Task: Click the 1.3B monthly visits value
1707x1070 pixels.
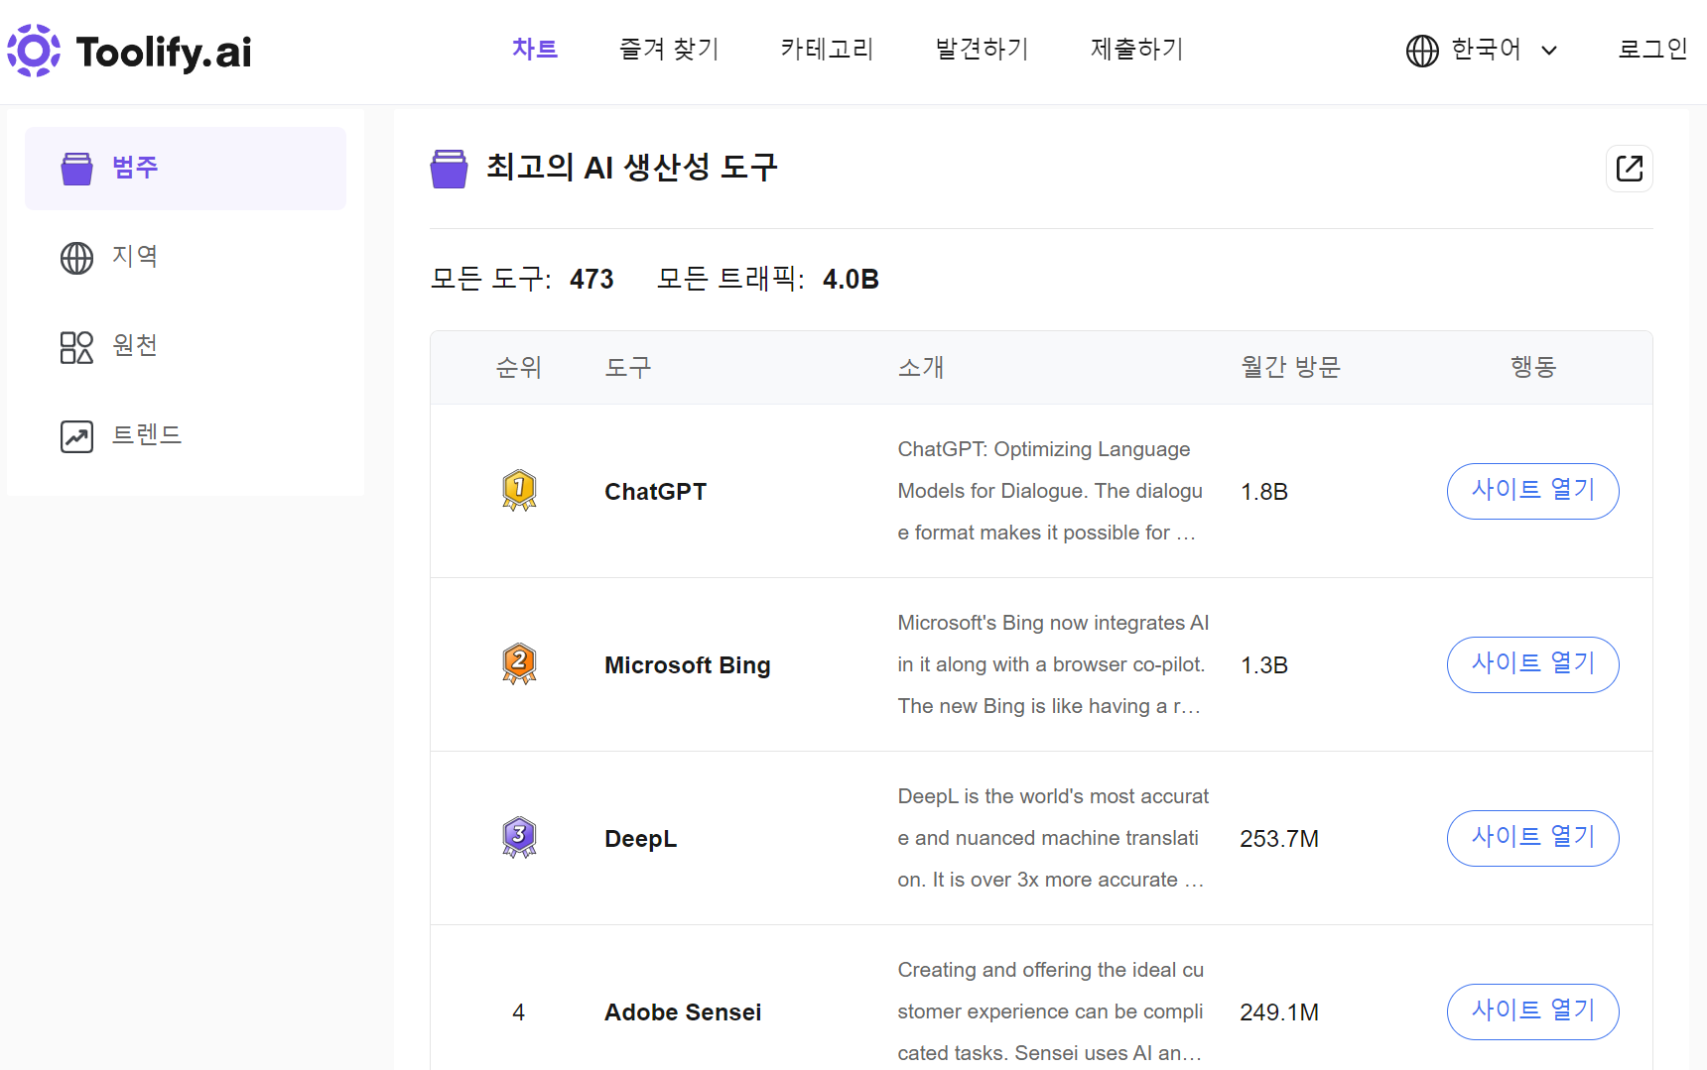Action: tap(1264, 665)
